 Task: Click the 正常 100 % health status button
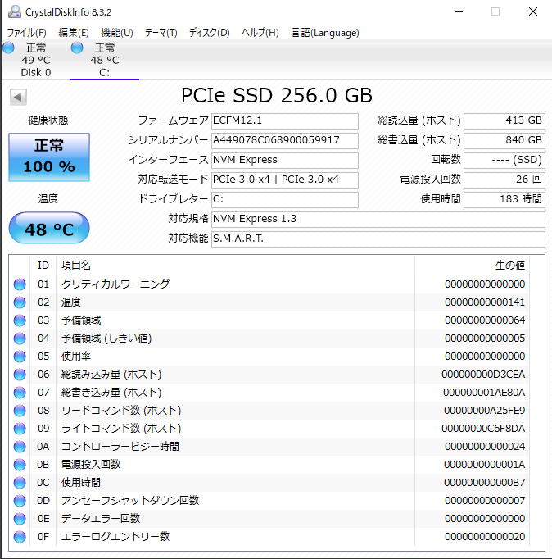click(48, 157)
